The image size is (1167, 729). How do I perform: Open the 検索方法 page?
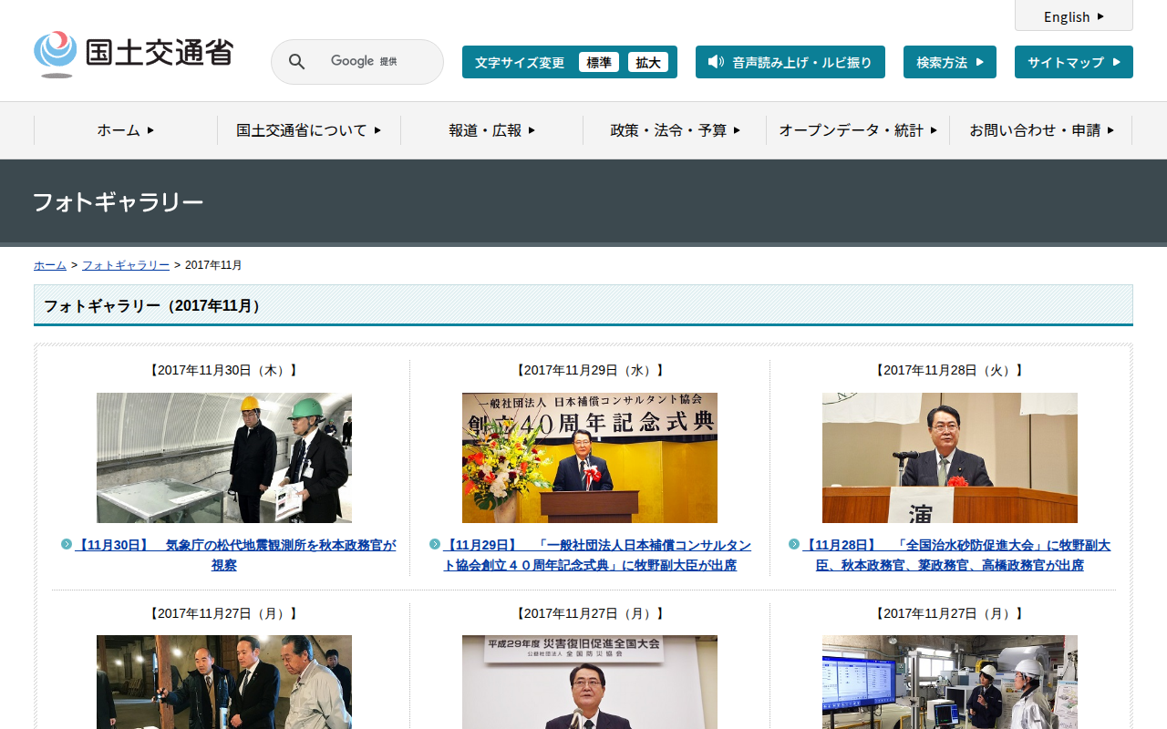click(950, 62)
